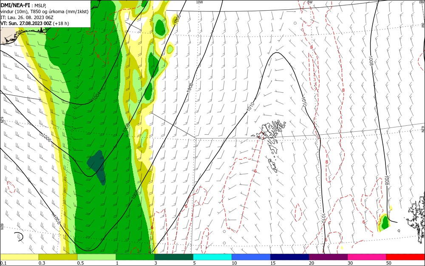This screenshot has width=425, height=266.
Task: Click the legend value '50'
Action: pos(389,263)
